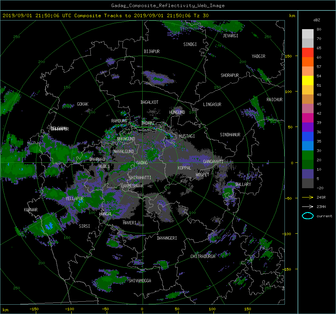Select the HOSPET label
The width and height of the screenshot is (336, 314).
click(202, 175)
